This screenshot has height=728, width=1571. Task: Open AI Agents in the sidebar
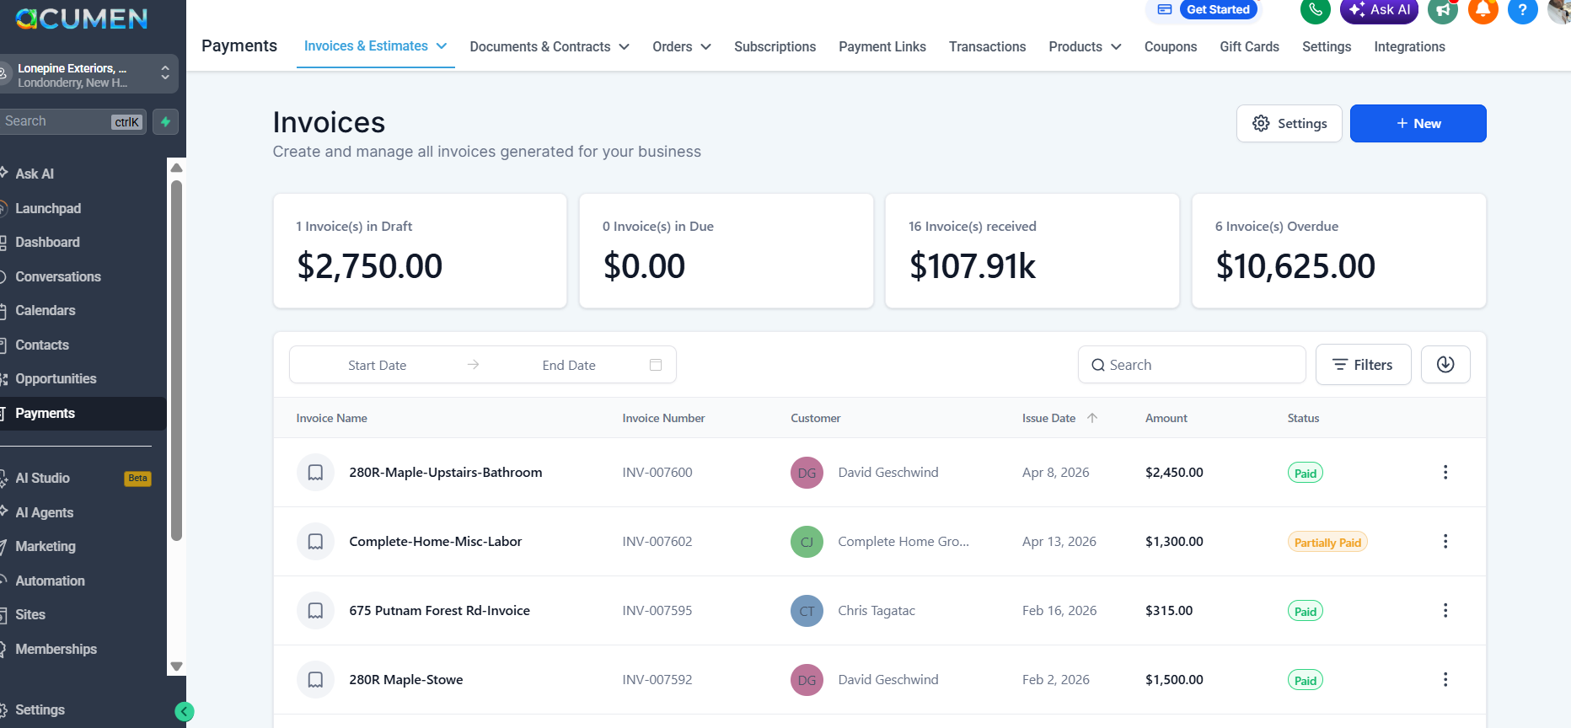44,512
